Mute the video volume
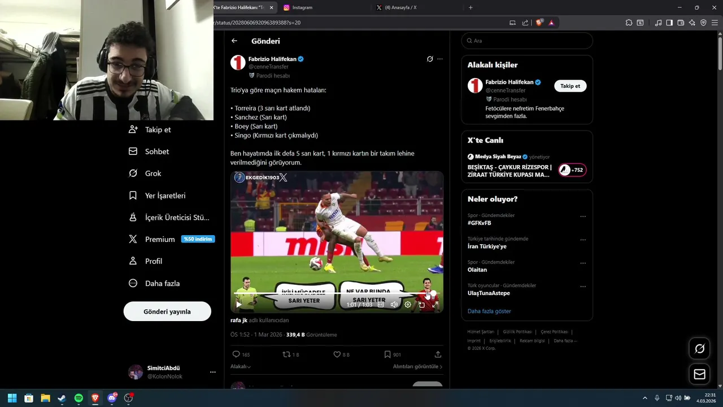The image size is (723, 407). pos(394,304)
